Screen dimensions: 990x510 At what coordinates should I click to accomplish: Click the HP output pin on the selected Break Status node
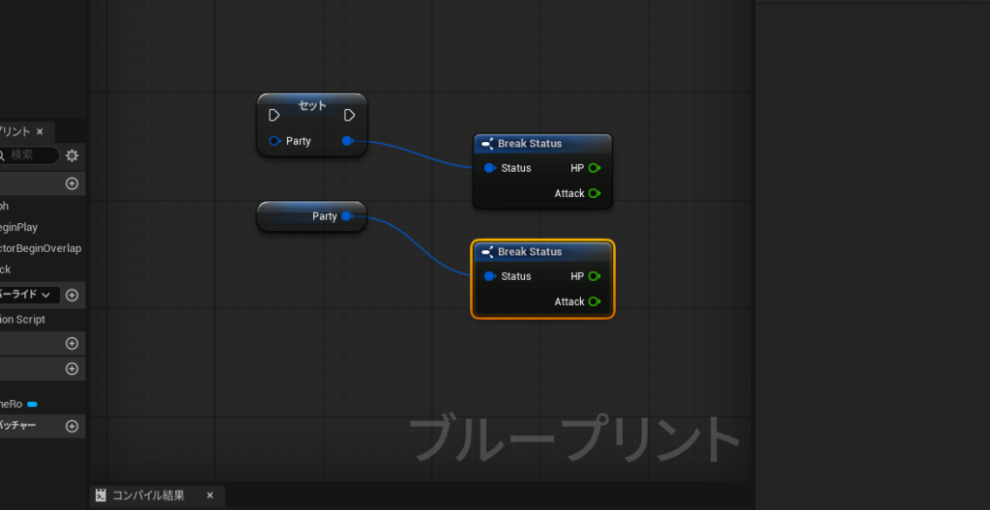pyautogui.click(x=595, y=276)
